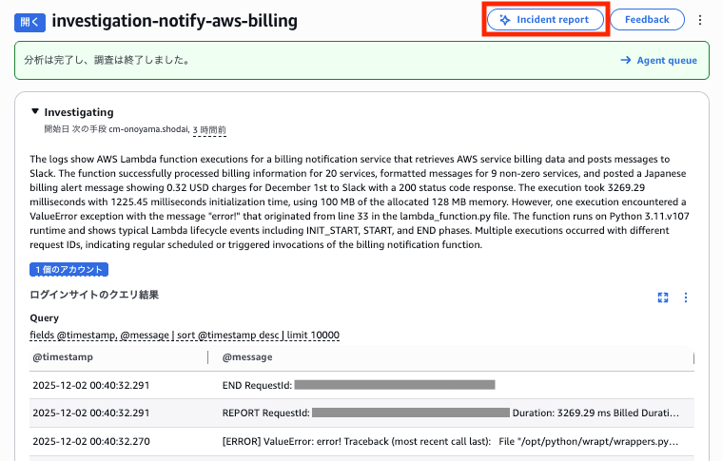Click the 開く status badge
The image size is (722, 461).
tap(30, 20)
